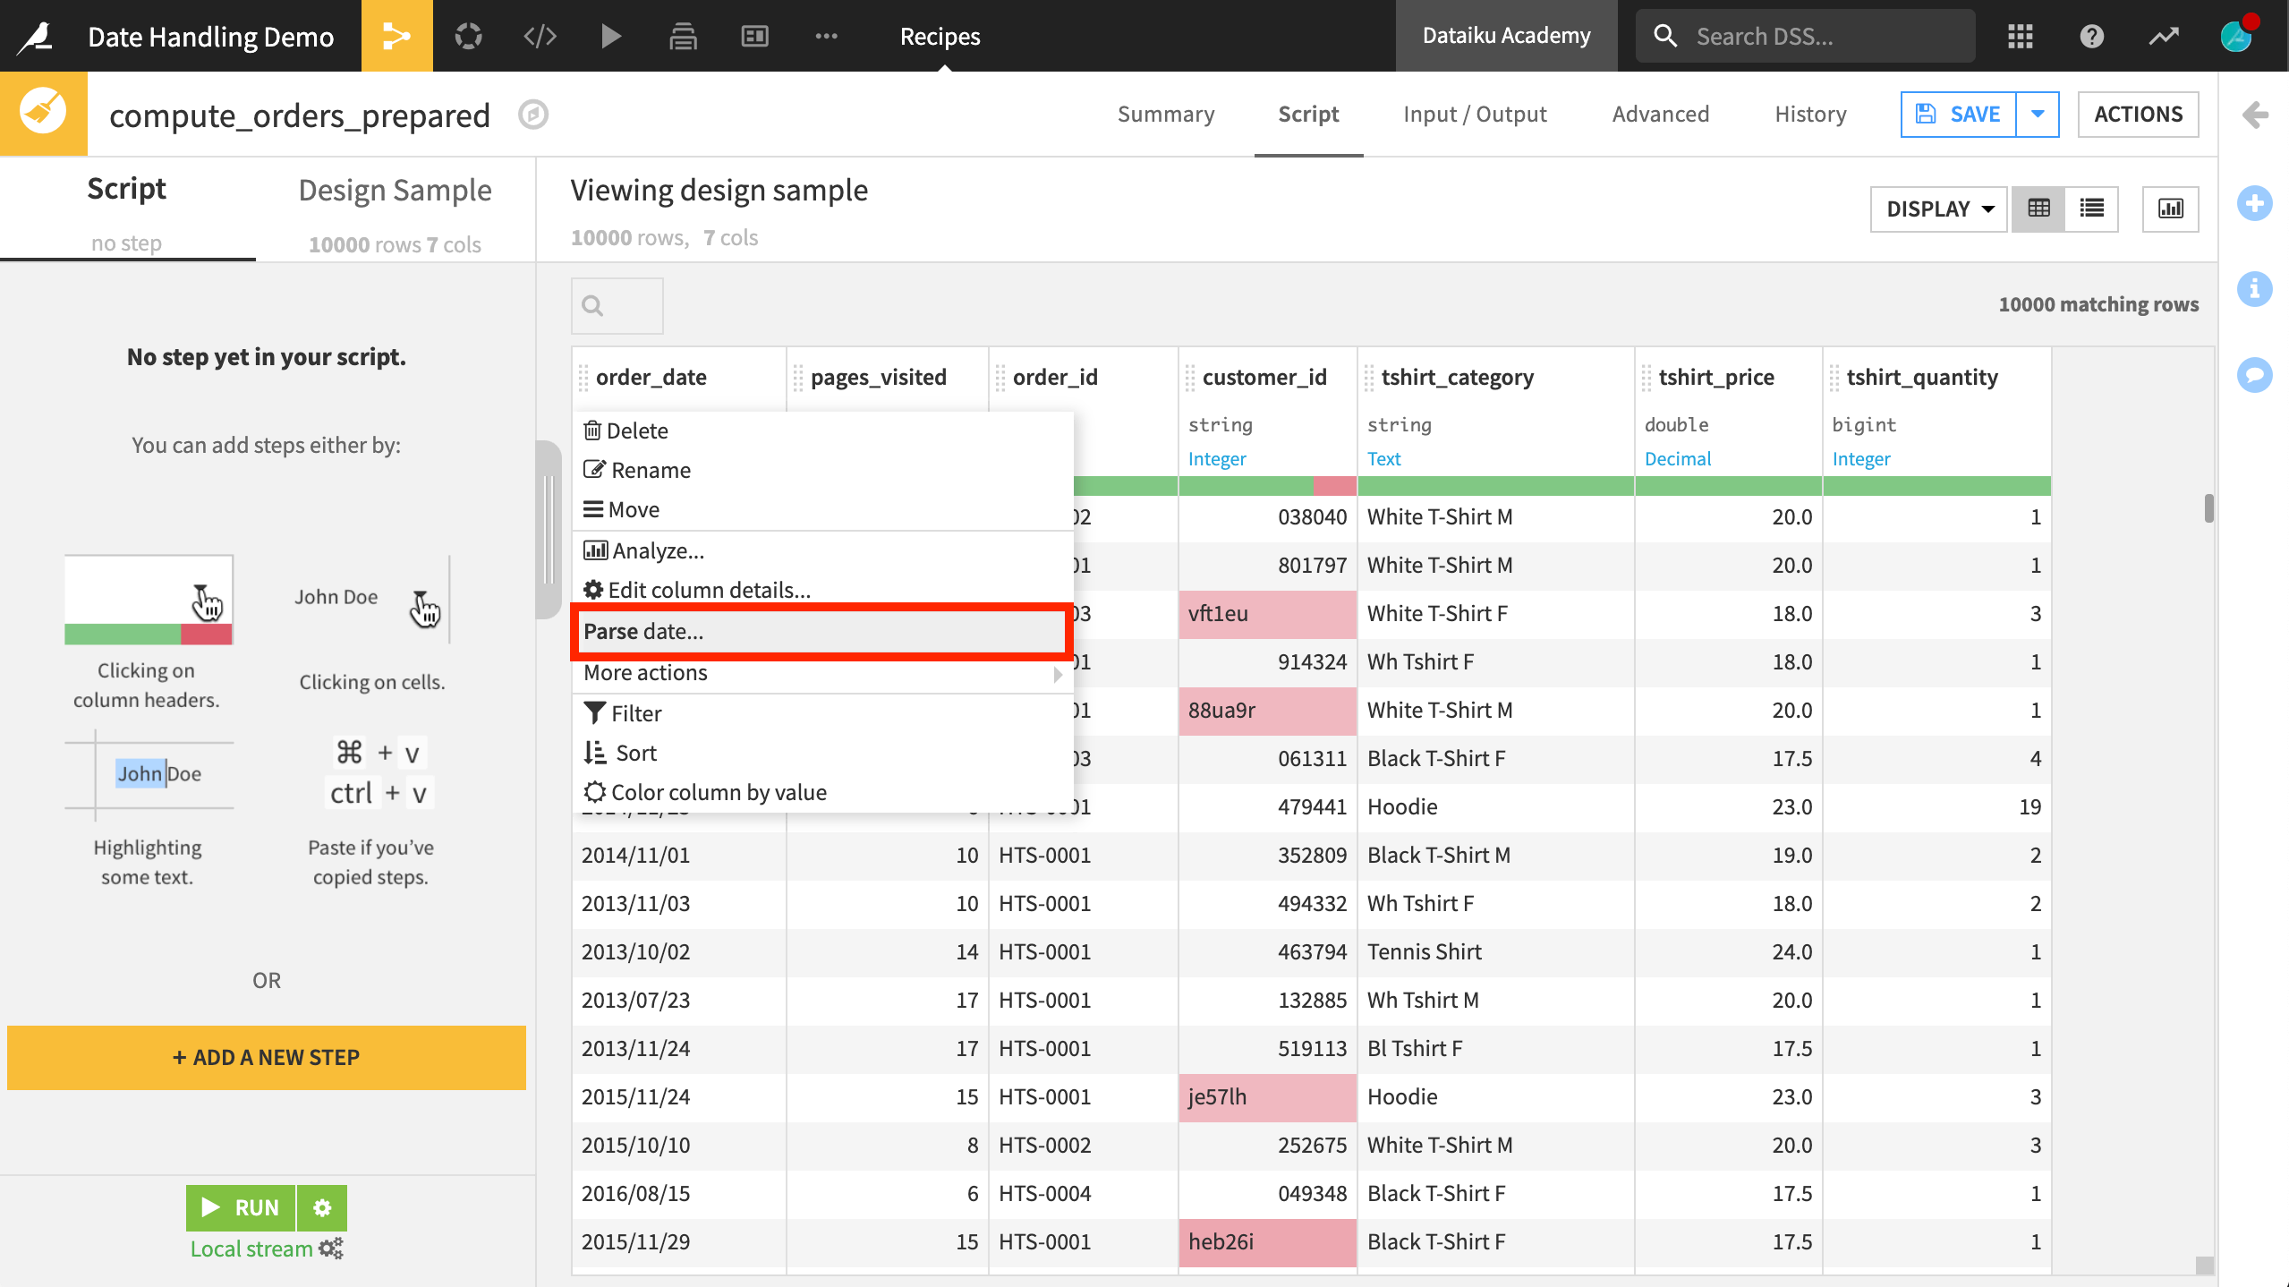Open the order_id column header menu

click(x=1055, y=378)
